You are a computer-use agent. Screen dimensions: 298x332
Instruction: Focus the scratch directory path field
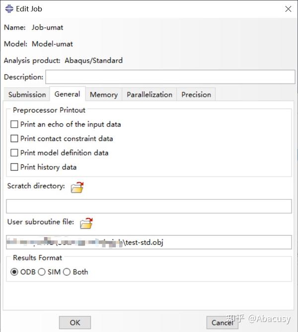pos(149,206)
